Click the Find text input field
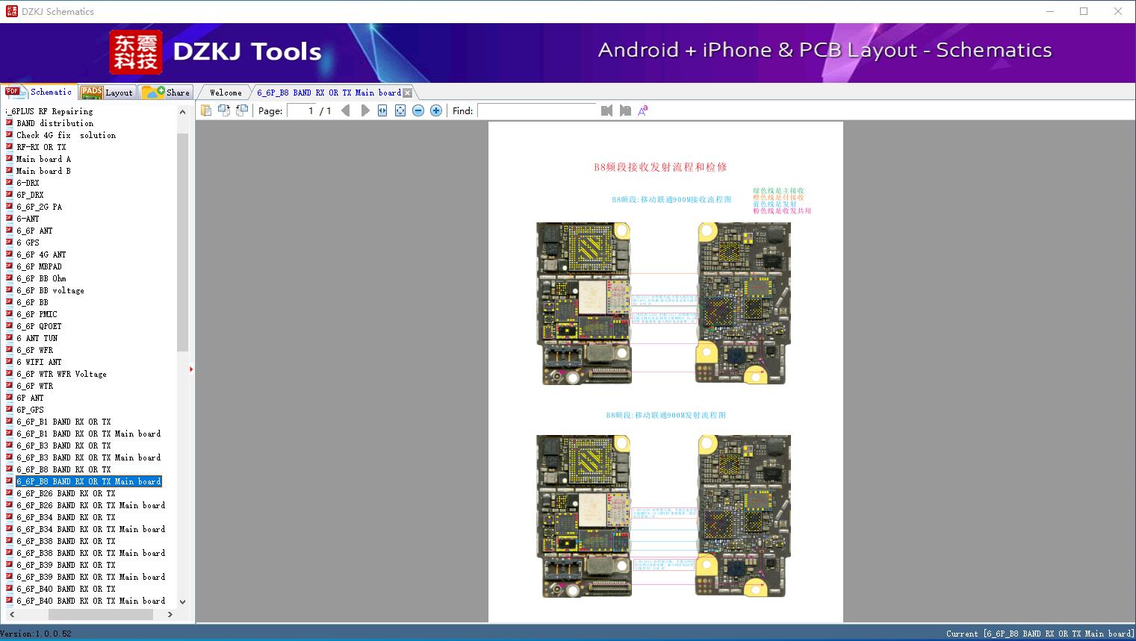The height and width of the screenshot is (641, 1136). pyautogui.click(x=537, y=110)
